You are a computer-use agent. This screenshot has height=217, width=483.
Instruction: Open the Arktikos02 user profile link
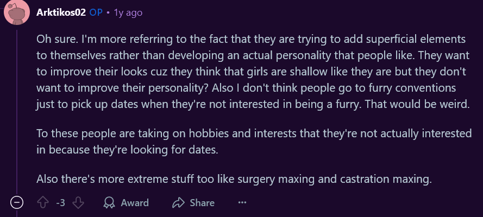(x=61, y=12)
